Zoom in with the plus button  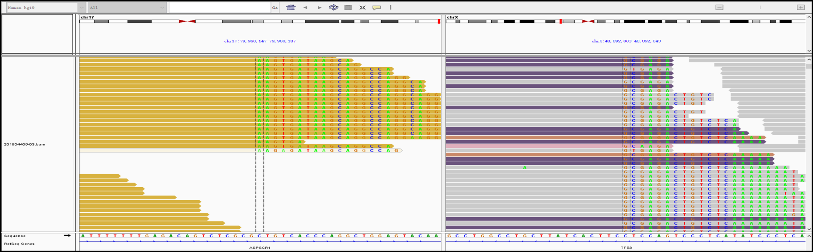[x=801, y=7]
